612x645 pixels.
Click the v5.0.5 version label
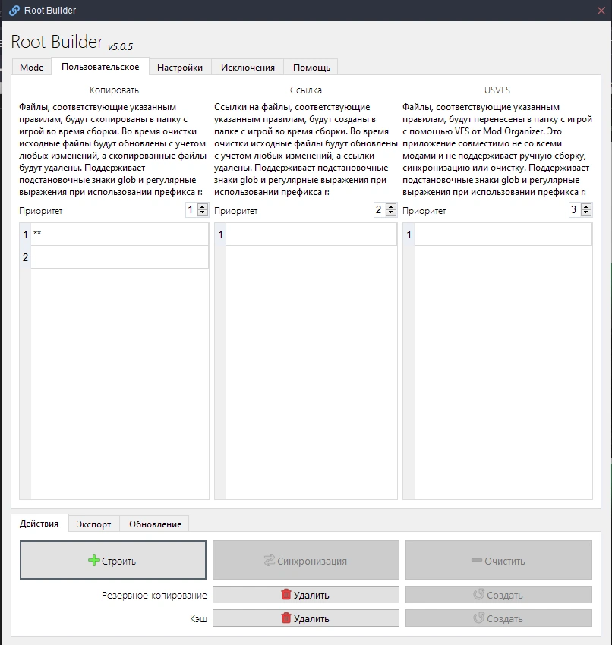click(120, 46)
